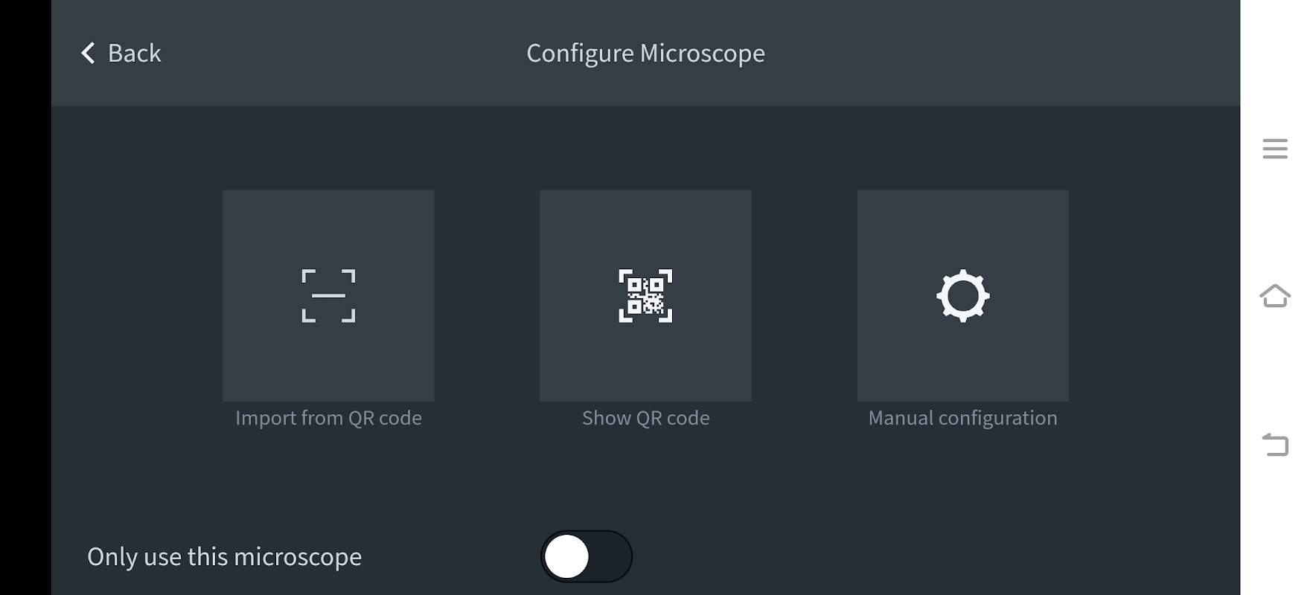The height and width of the screenshot is (595, 1310).
Task: Toggle the Only use this microscope switch
Action: (587, 556)
